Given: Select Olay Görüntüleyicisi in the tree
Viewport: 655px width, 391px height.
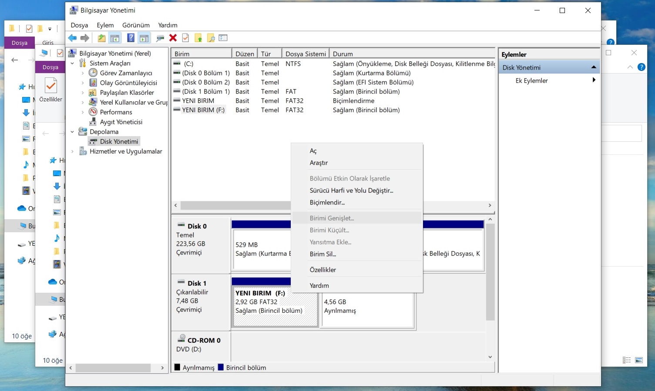Looking at the screenshot, I should (x=128, y=83).
